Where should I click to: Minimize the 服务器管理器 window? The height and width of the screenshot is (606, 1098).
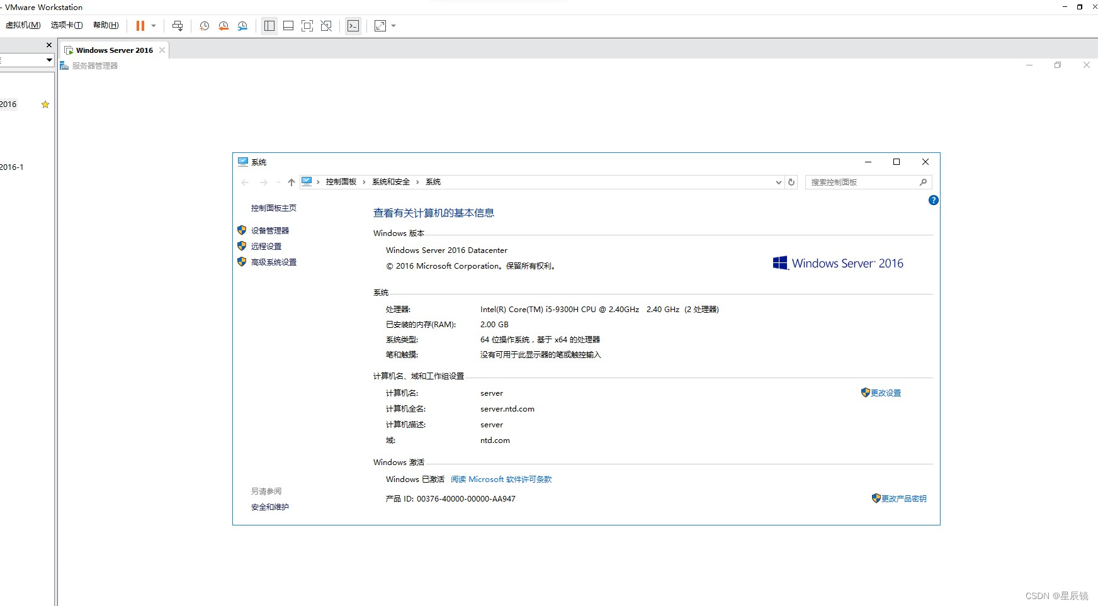pos(1029,65)
